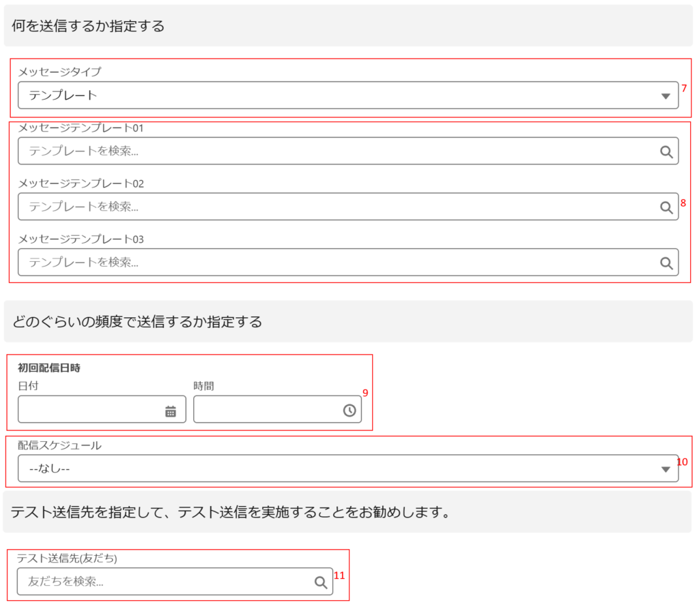Click search icon in メッセージテンプレート01 field
The height and width of the screenshot is (609, 699).
tap(666, 151)
